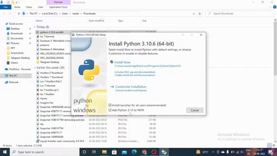
Task: Open Telegram Desktop in sidebar
Action: 20,58
